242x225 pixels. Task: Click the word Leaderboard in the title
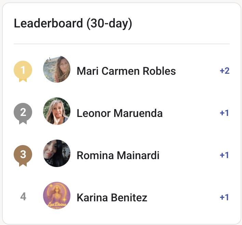48,23
